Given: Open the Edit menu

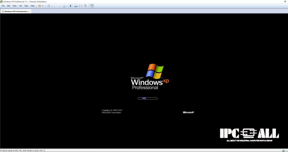Looking at the screenshot, I should coord(9,6).
